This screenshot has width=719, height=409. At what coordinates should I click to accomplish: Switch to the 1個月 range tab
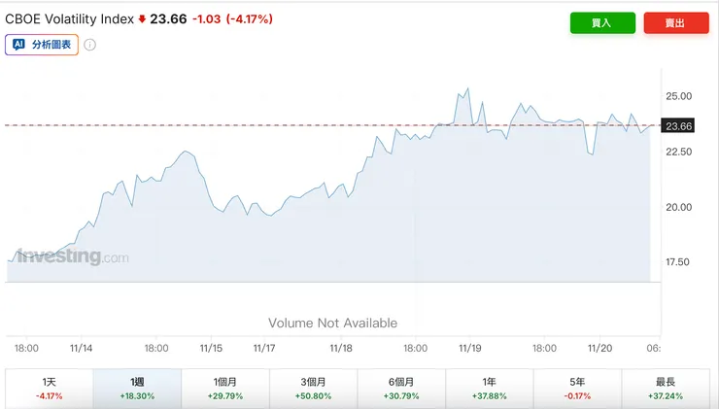224,388
